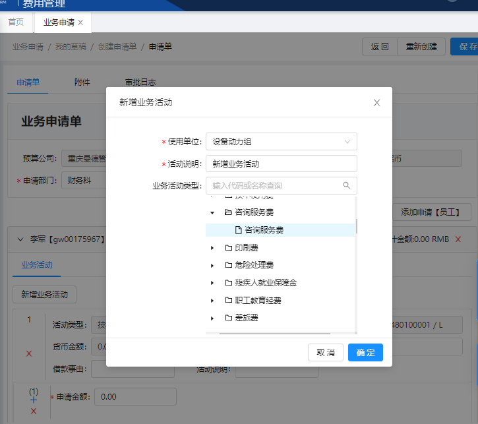Screen dimensions: 478x424
Task: Click 创建申请单 breadcrumb link
Action: (x=117, y=46)
